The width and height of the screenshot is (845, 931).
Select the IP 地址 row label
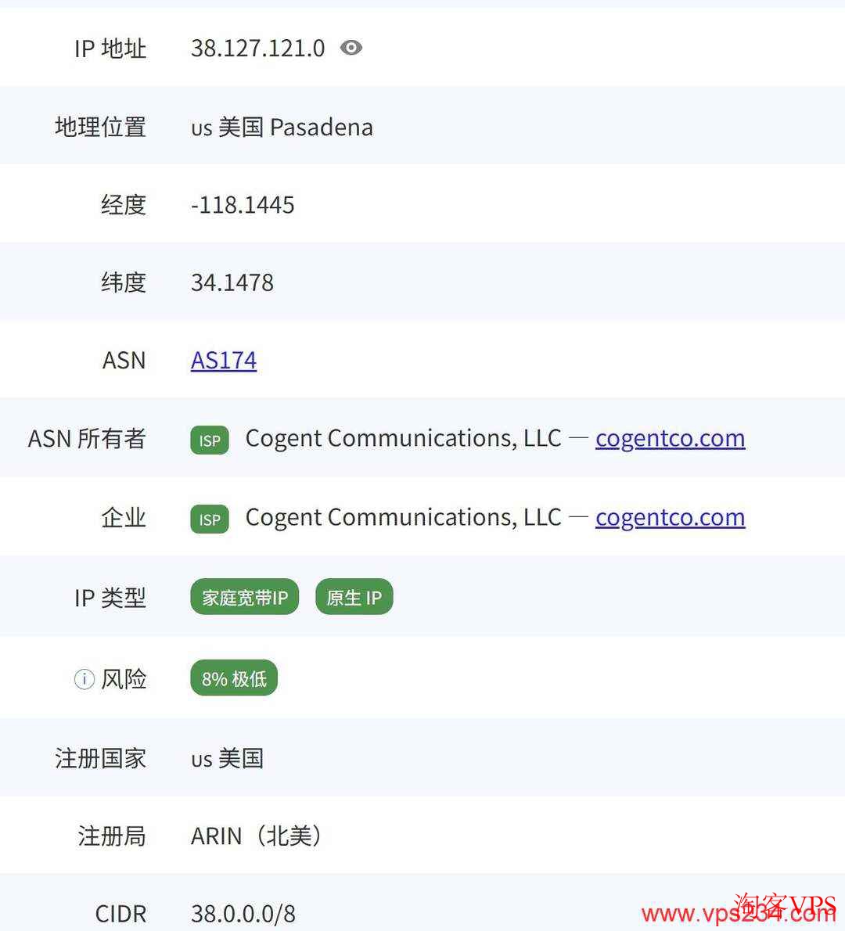(x=109, y=49)
